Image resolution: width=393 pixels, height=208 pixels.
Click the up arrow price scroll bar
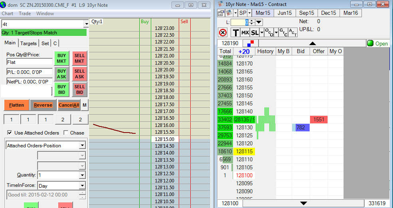[312, 44]
